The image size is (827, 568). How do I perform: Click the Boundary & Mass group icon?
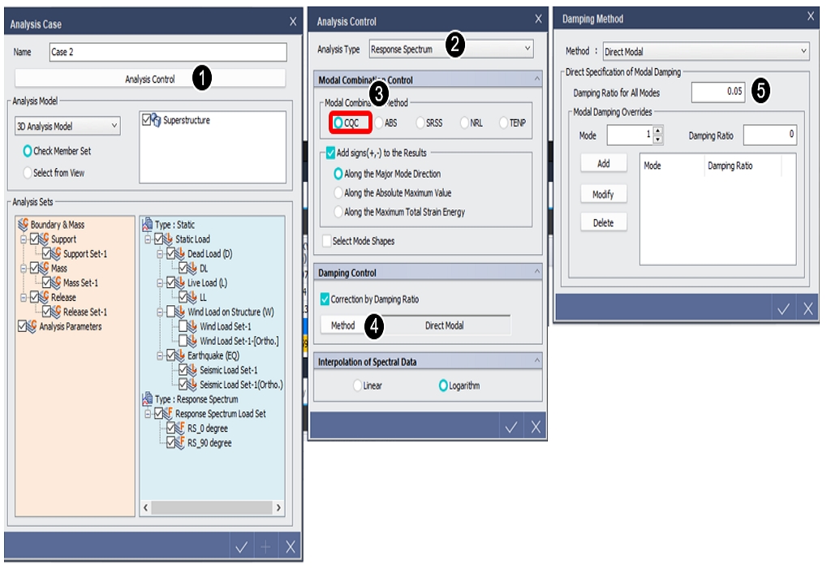point(24,225)
